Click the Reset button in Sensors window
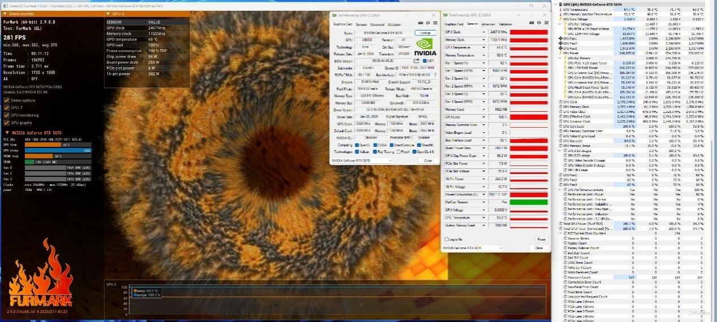 541,239
